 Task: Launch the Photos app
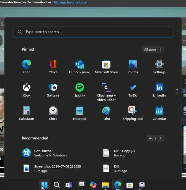click(133, 67)
